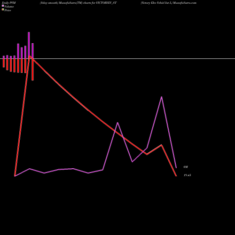Click the '0M' volume value label
This screenshot has width=235, height=235.
pyautogui.click(x=186, y=167)
